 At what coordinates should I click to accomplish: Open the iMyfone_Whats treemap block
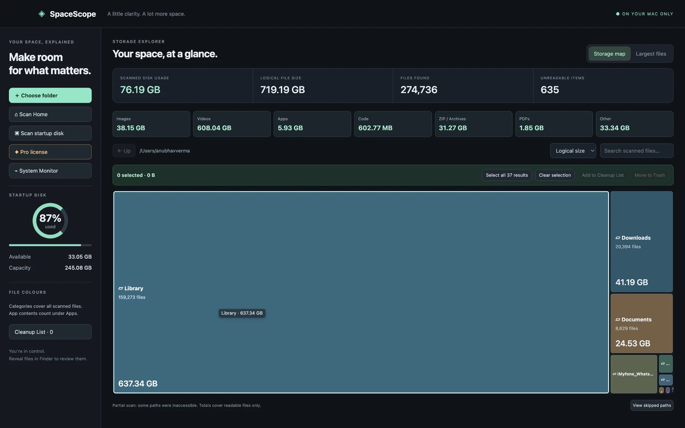(x=634, y=374)
